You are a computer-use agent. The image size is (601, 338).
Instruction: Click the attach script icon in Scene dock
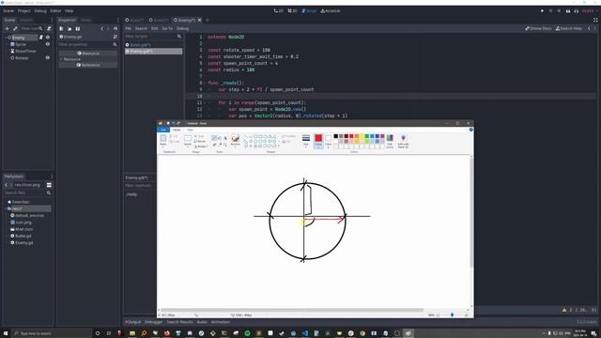pyautogui.click(x=49, y=28)
